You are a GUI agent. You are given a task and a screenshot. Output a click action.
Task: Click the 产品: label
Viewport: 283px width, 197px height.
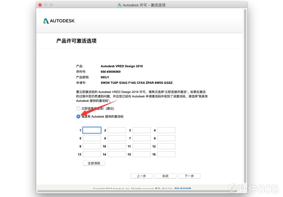[x=80, y=66]
